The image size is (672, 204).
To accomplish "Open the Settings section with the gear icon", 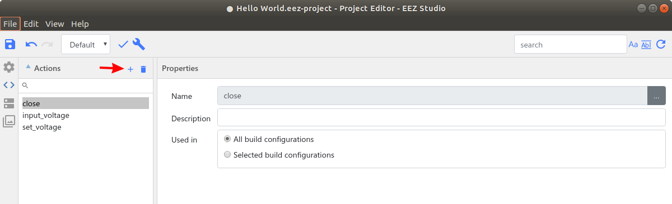I will click(x=9, y=67).
